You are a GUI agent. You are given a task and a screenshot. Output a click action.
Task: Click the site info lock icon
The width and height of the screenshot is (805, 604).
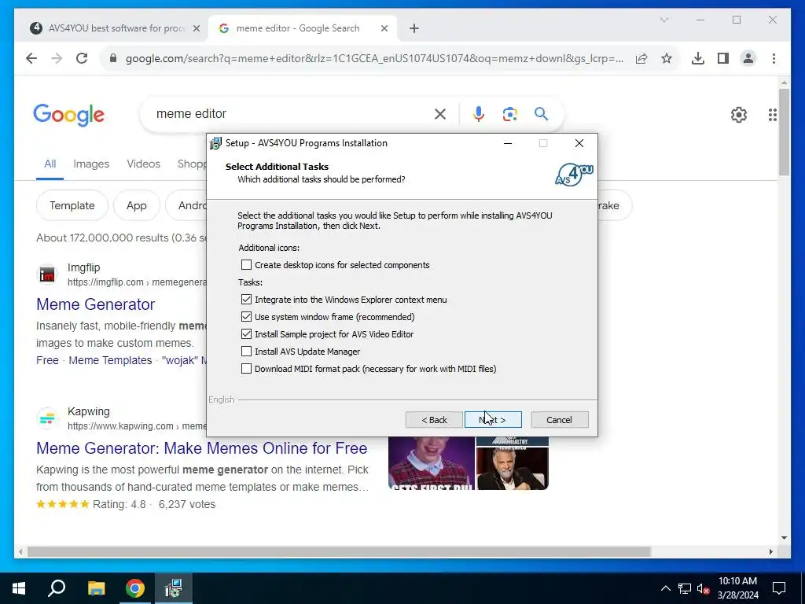pyautogui.click(x=113, y=58)
